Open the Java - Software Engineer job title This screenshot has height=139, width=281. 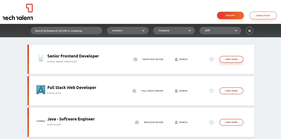pos(71,119)
